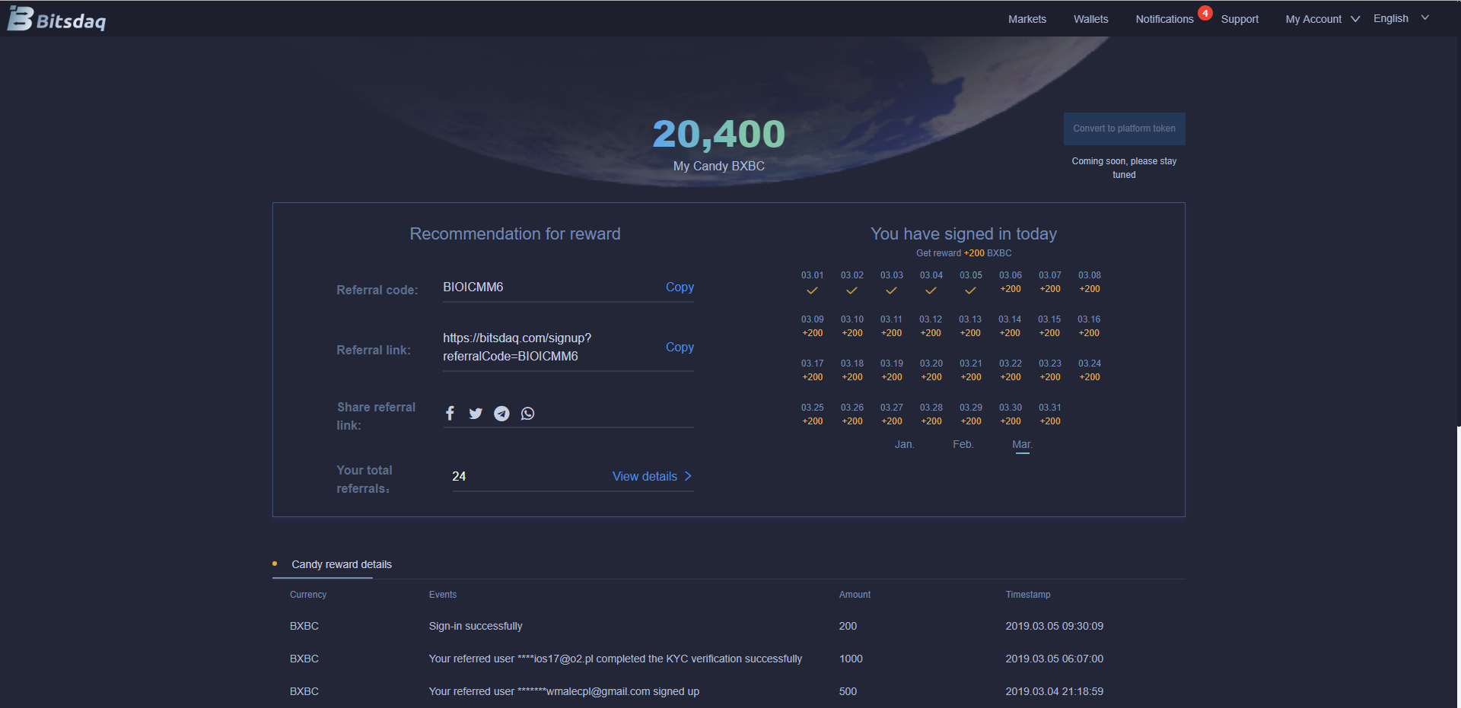The width and height of the screenshot is (1461, 708).
Task: Click the You have signed in today heading
Action: (x=963, y=233)
